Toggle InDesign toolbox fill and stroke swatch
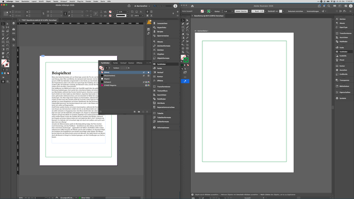The width and height of the screenshot is (354, 199). pos(5,63)
